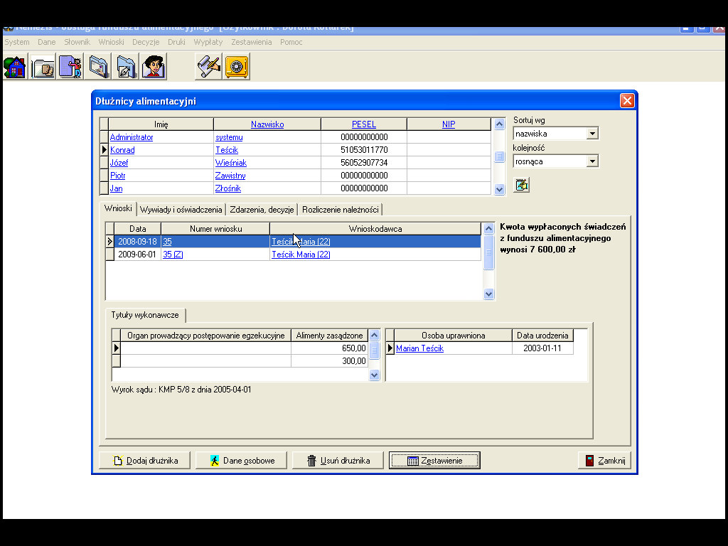The width and height of the screenshot is (728, 546).
Task: Click the Zestawienie button
Action: click(x=434, y=461)
